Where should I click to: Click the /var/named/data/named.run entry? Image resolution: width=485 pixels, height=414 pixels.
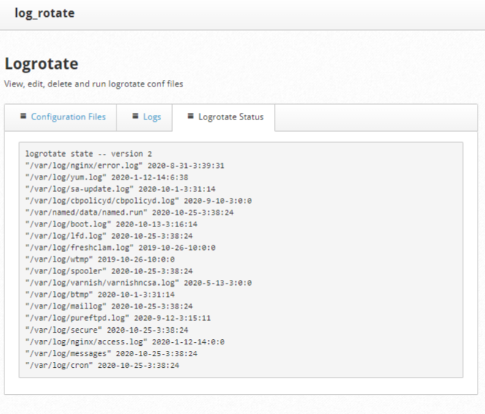(x=129, y=212)
